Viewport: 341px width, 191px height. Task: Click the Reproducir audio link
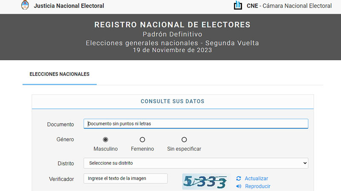click(x=257, y=186)
